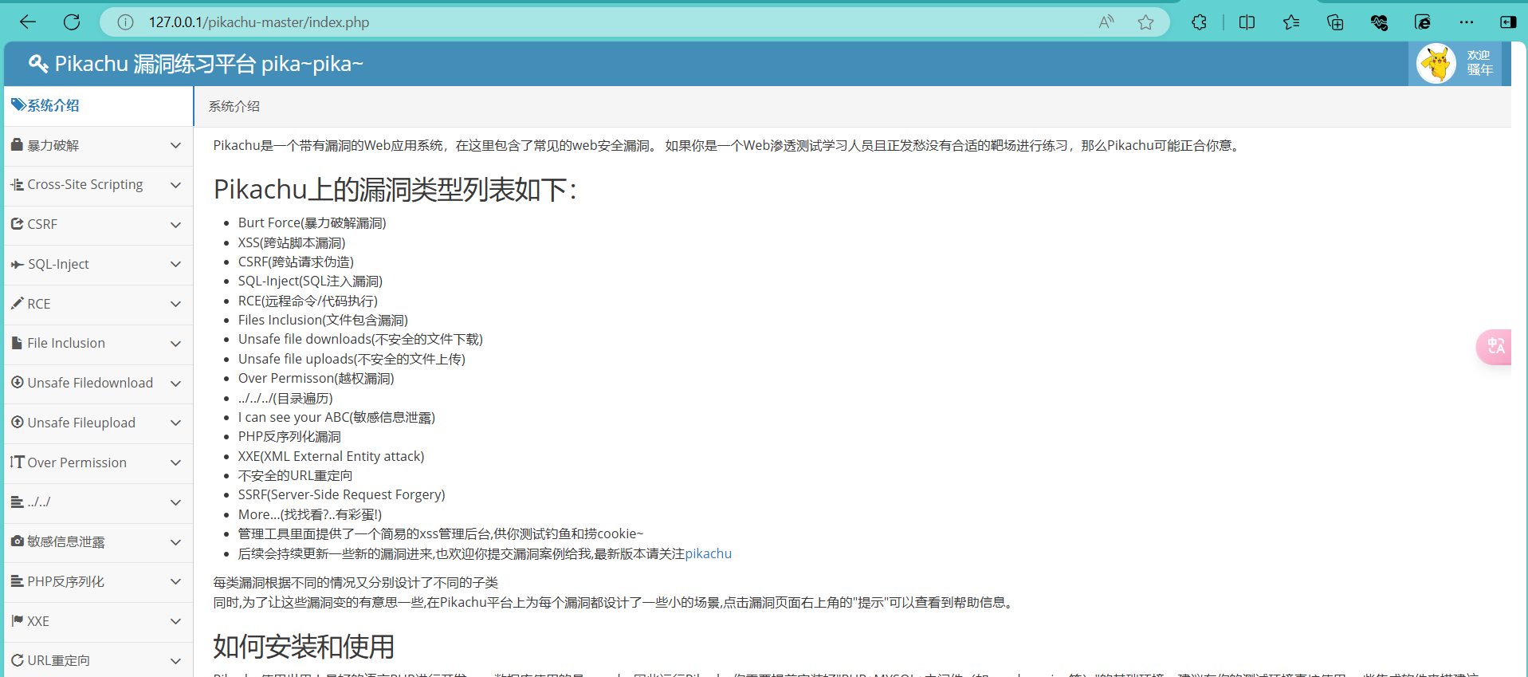Screen dimensions: 1528x677
Task: Click the Cross-Site Scripting menu icon
Action: click(x=17, y=184)
